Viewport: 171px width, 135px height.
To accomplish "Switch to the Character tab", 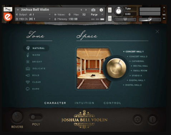I will coord(55,103).
